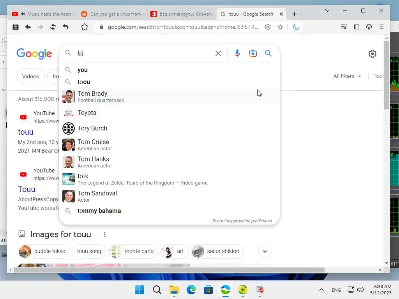The height and width of the screenshot is (299, 399).
Task: Open the three-dot menu beside Images for touu
Action: [x=105, y=234]
